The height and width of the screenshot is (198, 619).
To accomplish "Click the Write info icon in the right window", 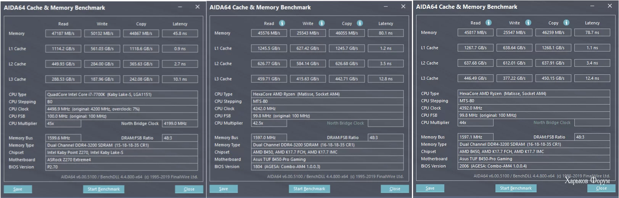I will (x=528, y=23).
